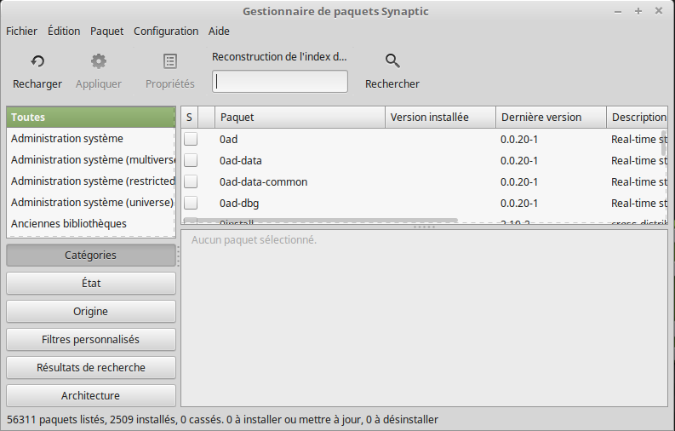The image size is (675, 431).
Task: Switch to État filter view
Action: pyautogui.click(x=91, y=284)
